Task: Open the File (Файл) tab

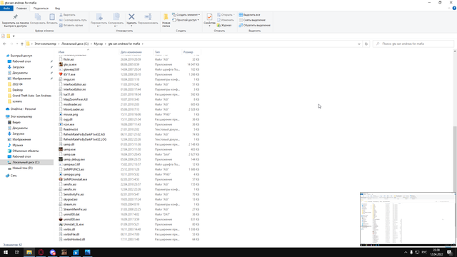Action: click(6, 9)
